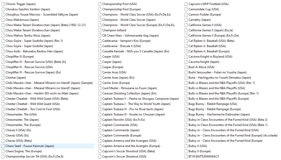This screenshot has width=281, height=160.
Task: Click the file icon of Castlevania - Dracula X (USA)
Action: coord(100,46)
